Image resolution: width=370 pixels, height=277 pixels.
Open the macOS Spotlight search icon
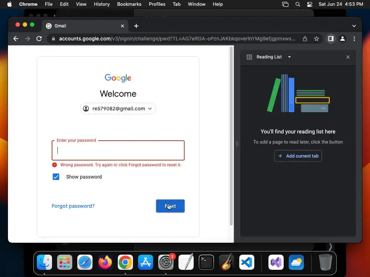(298, 4)
